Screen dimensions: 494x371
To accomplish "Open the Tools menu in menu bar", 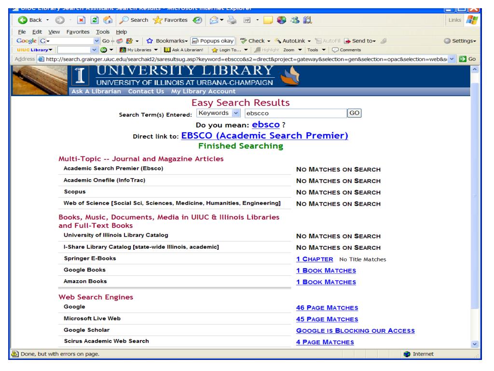I will [x=103, y=32].
